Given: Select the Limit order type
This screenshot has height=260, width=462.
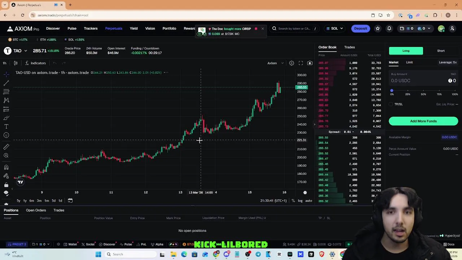Looking at the screenshot, I should pyautogui.click(x=409, y=62).
